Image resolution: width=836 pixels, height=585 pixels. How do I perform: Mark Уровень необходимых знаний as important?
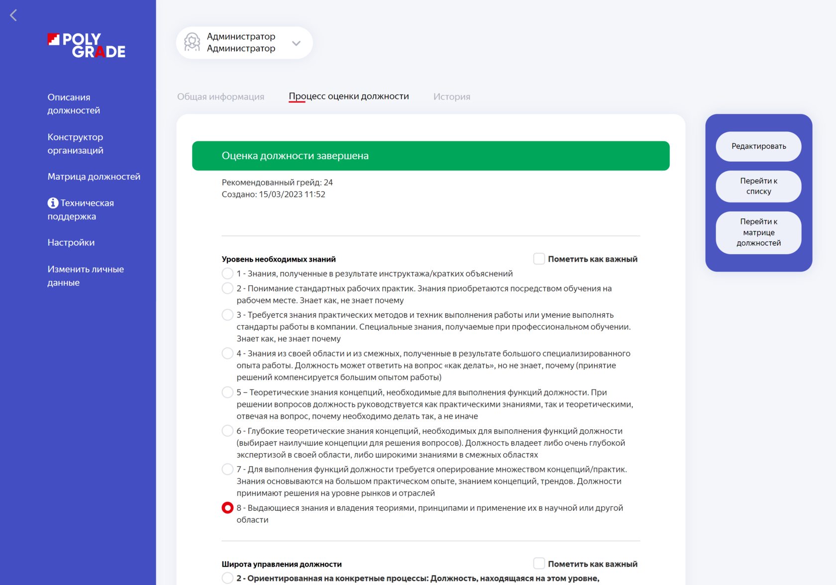coord(539,259)
